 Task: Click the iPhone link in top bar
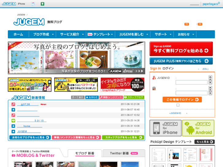click(x=21, y=4)
